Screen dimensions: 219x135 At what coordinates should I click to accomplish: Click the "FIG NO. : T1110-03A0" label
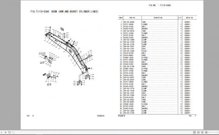tap(160, 5)
